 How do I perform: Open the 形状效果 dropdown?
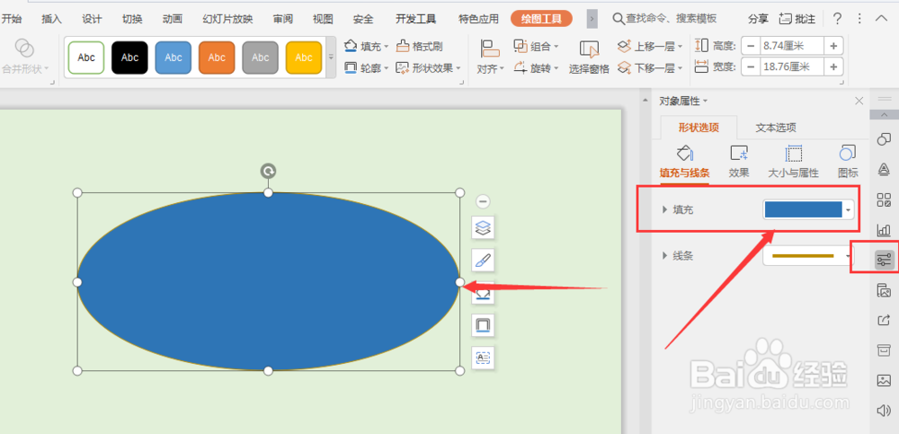pyautogui.click(x=428, y=68)
